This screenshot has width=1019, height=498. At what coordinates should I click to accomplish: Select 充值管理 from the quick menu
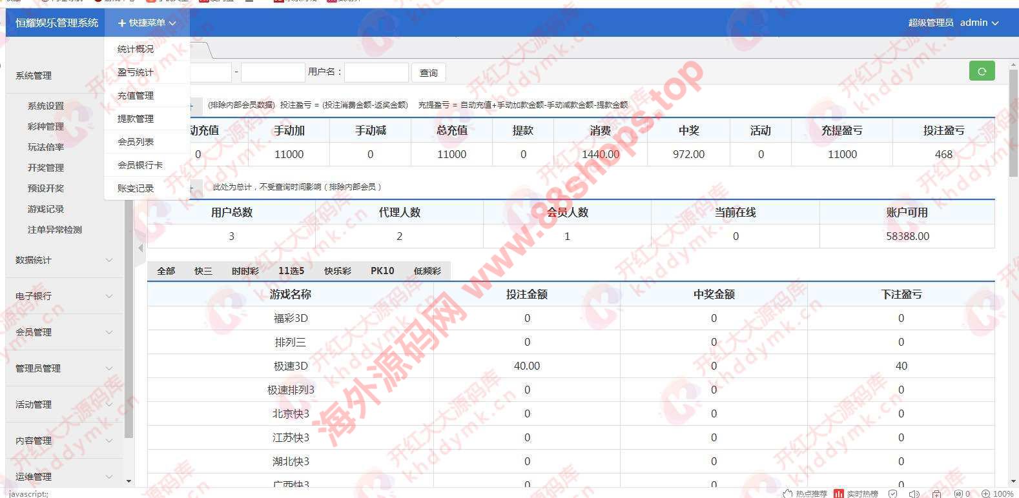(x=136, y=95)
